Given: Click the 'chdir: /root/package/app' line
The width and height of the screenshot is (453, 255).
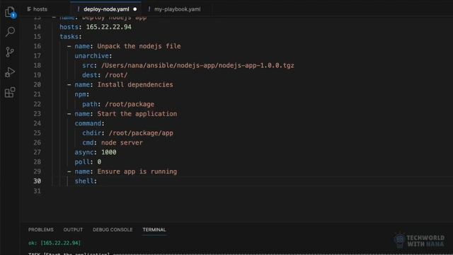Looking at the screenshot, I should pyautogui.click(x=127, y=133).
